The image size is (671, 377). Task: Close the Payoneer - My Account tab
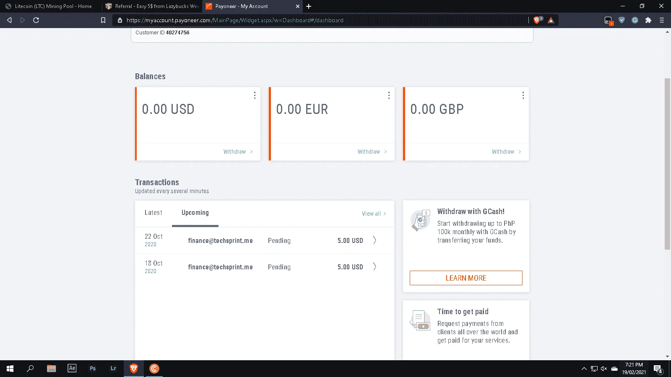click(297, 6)
